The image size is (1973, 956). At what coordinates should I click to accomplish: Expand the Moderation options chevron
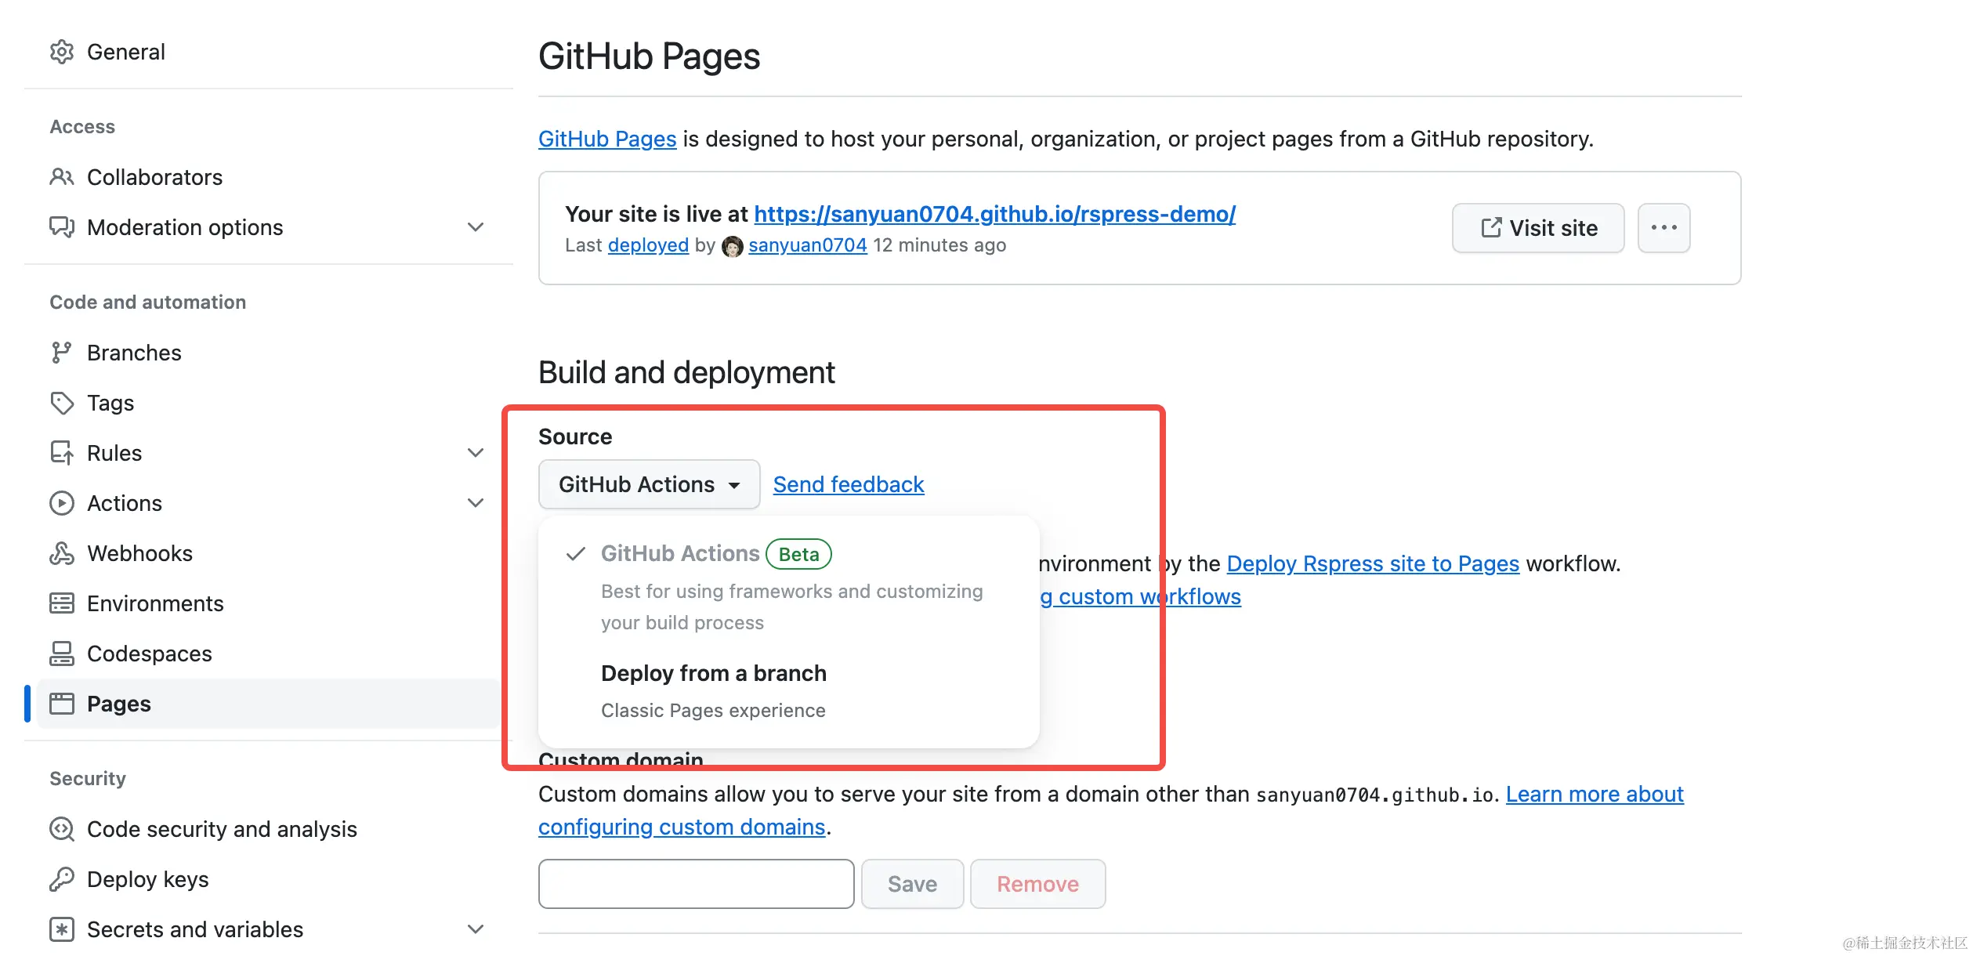coord(475,227)
